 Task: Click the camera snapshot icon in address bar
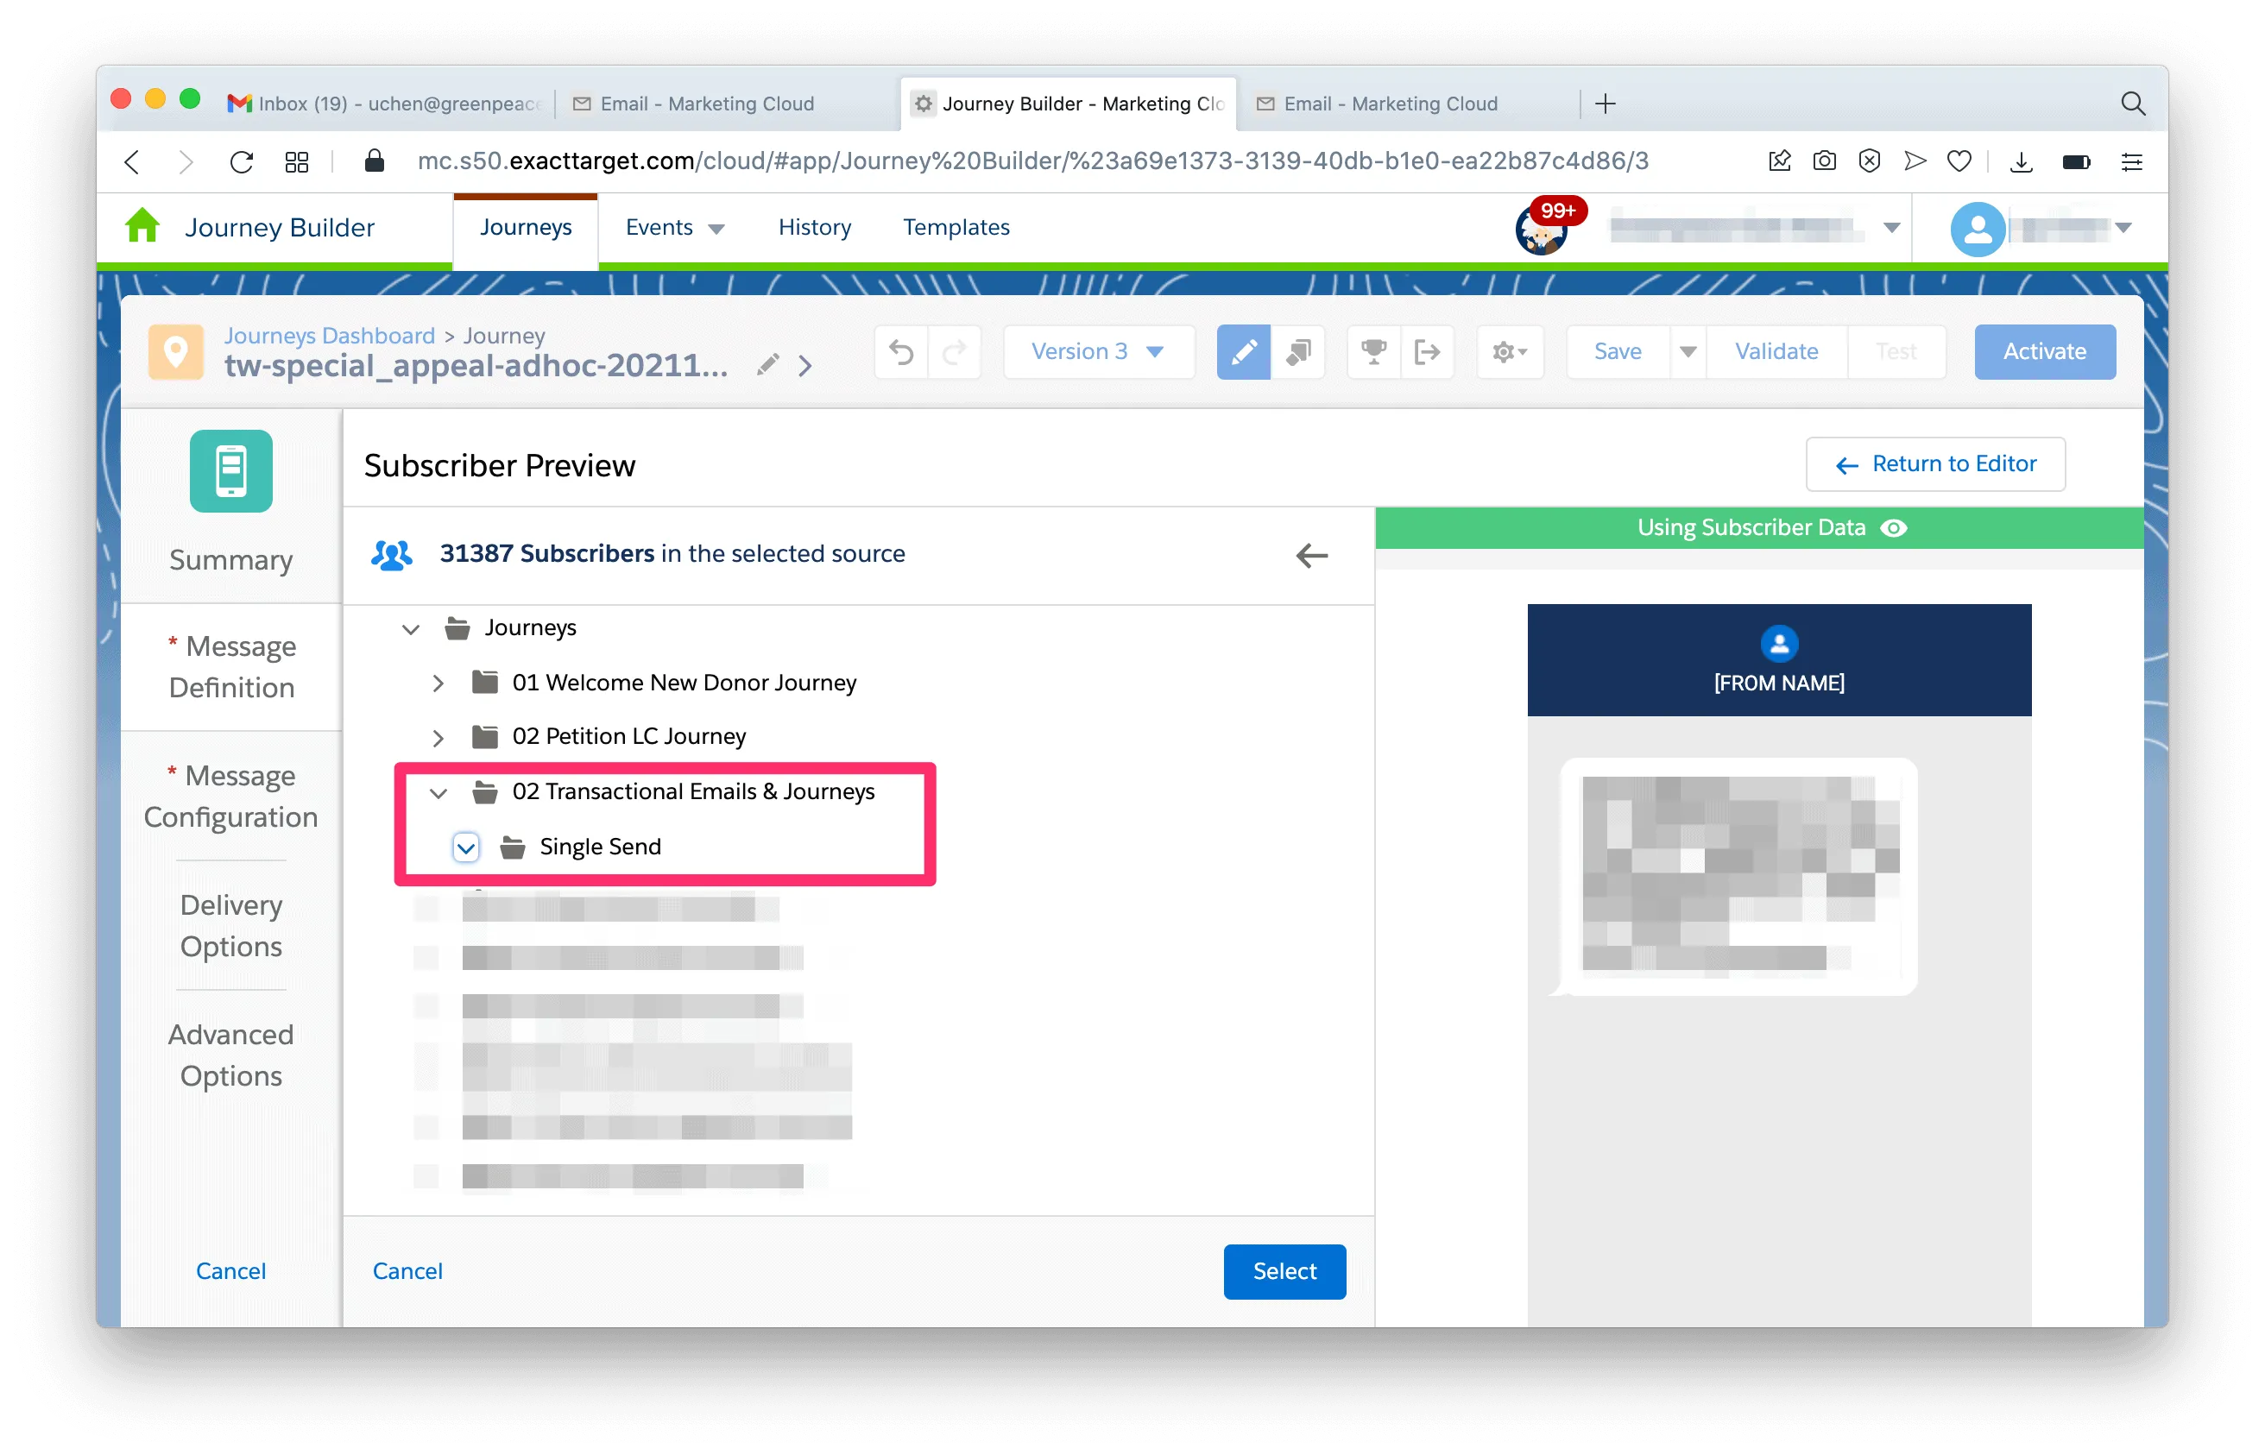(x=1824, y=161)
